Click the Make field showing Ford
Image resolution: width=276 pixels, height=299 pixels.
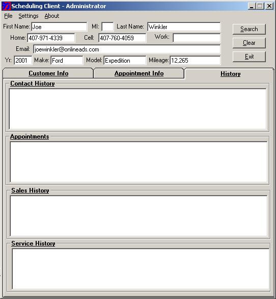pyautogui.click(x=67, y=61)
